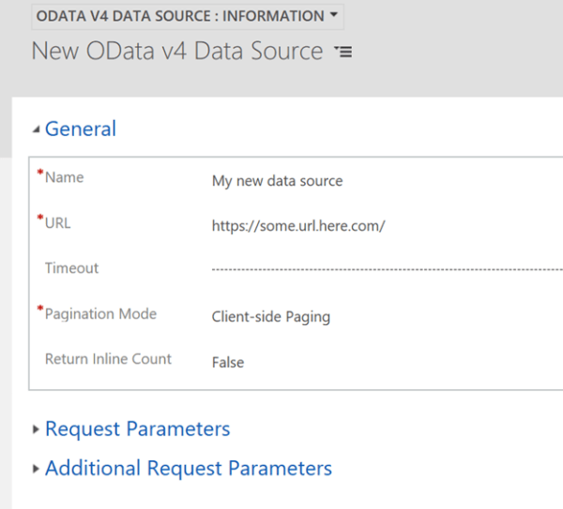Click the Request Parameters section heading
Viewport: 563px width, 509px height.
(137, 429)
